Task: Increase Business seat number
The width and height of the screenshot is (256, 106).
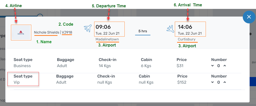Action: pyautogui.click(x=224, y=66)
